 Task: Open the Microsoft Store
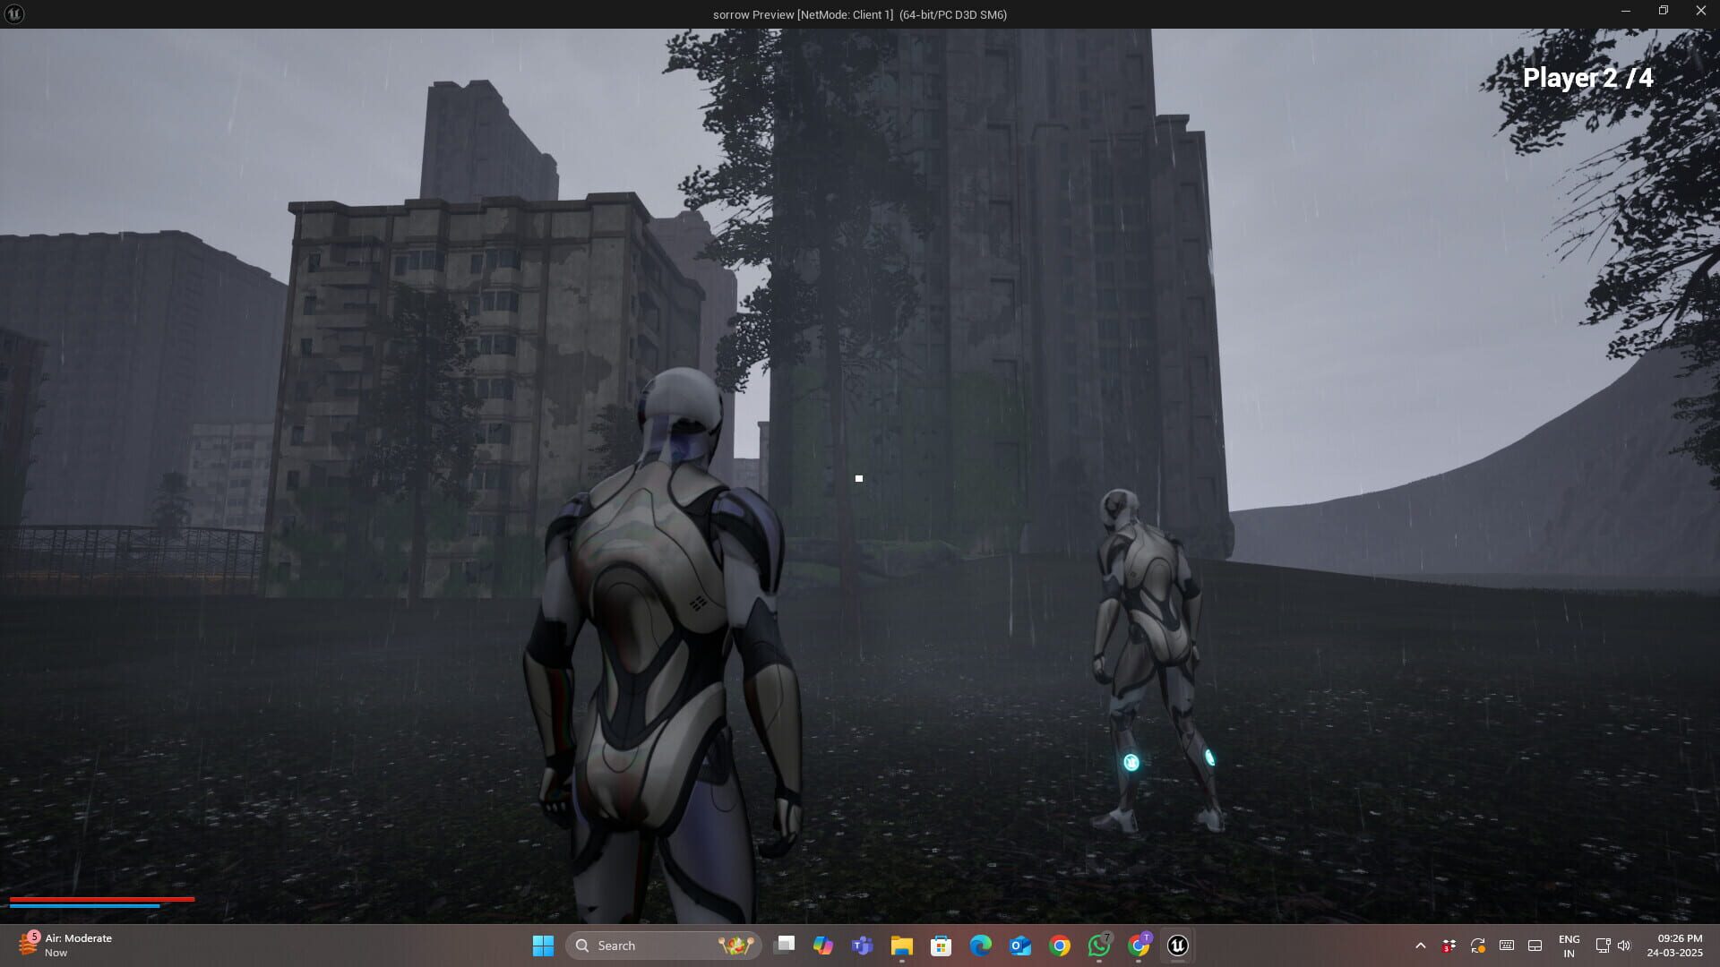coord(941,945)
